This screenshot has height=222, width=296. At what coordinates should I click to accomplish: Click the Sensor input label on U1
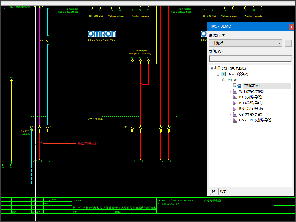point(140,52)
